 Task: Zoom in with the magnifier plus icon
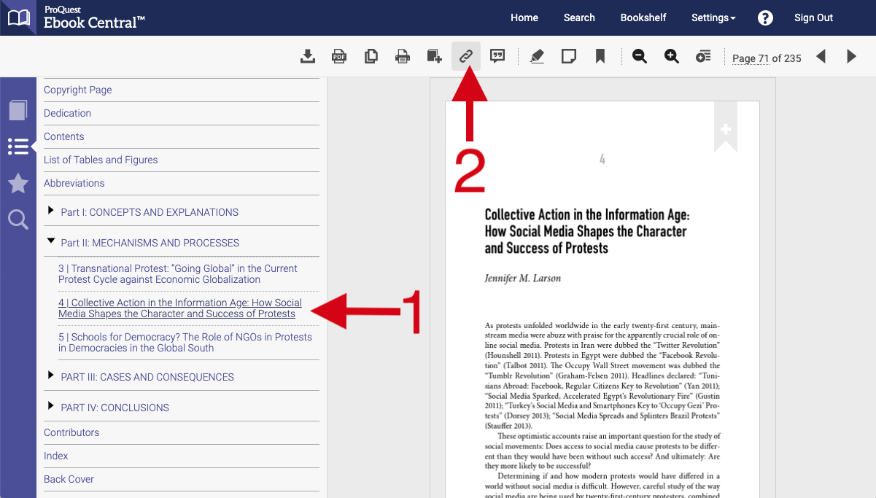coord(671,57)
